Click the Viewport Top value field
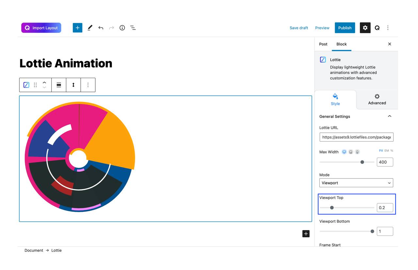The width and height of the screenshot is (418, 270). coord(385,208)
